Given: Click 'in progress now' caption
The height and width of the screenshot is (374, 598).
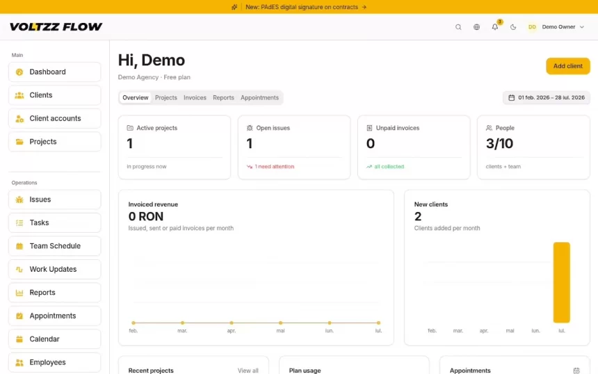Looking at the screenshot, I should click(147, 167).
